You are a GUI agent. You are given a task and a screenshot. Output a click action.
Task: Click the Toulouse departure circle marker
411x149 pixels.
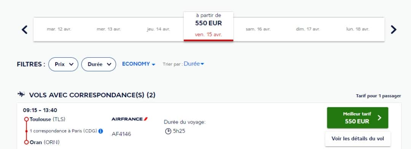(26, 119)
